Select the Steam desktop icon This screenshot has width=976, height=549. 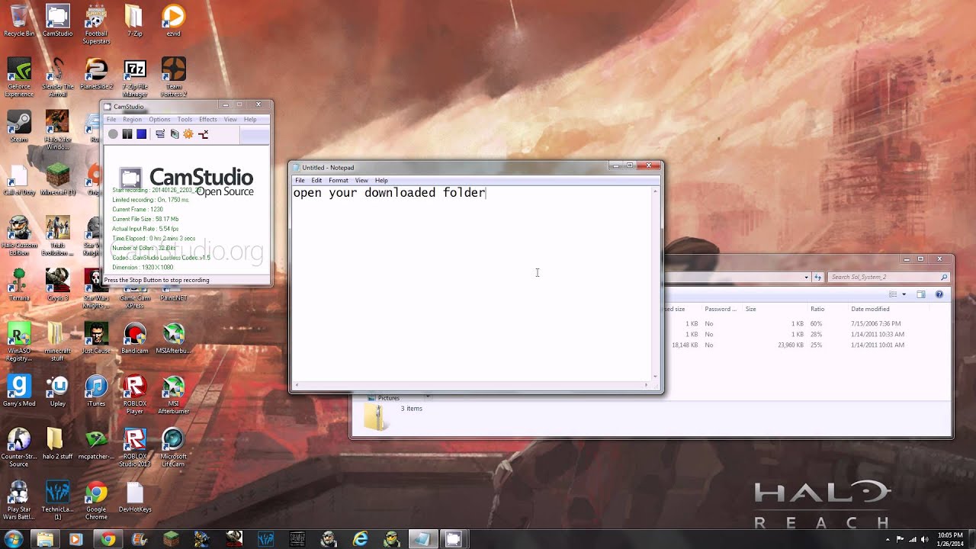(19, 127)
